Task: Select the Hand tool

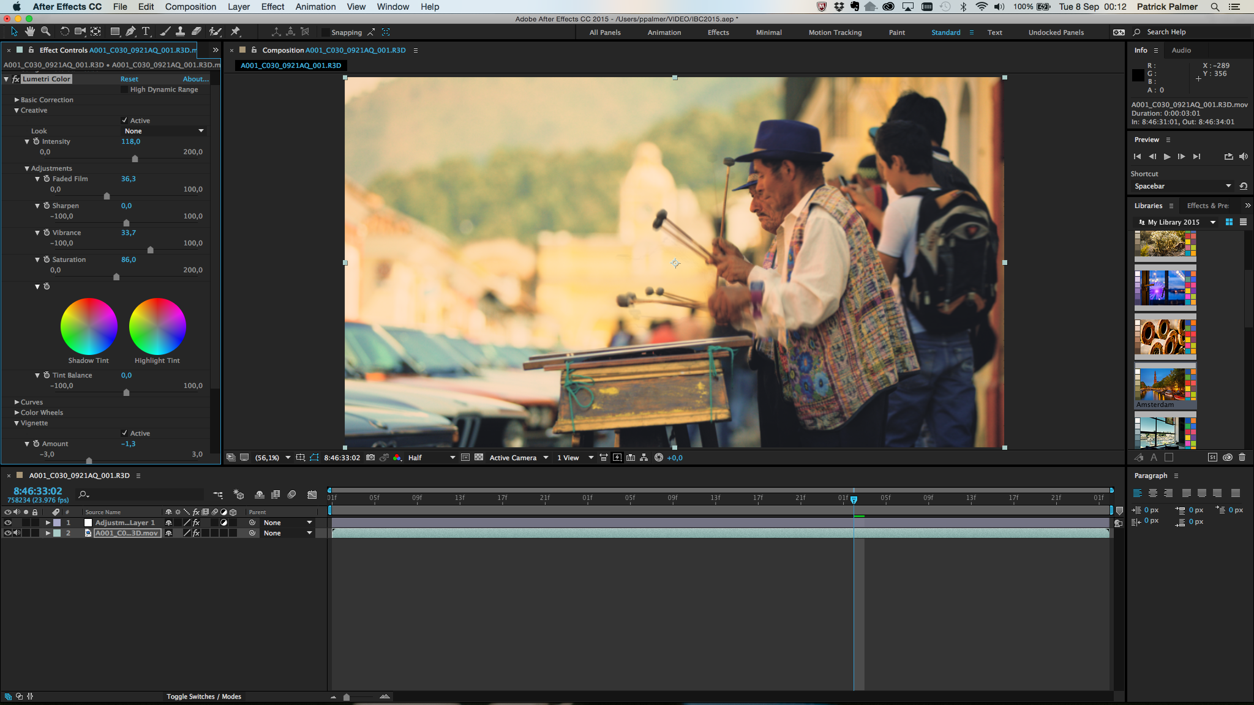Action: 30,31
